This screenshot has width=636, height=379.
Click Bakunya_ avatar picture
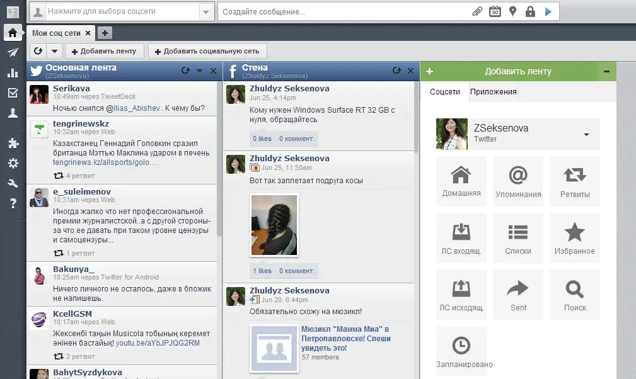[39, 275]
